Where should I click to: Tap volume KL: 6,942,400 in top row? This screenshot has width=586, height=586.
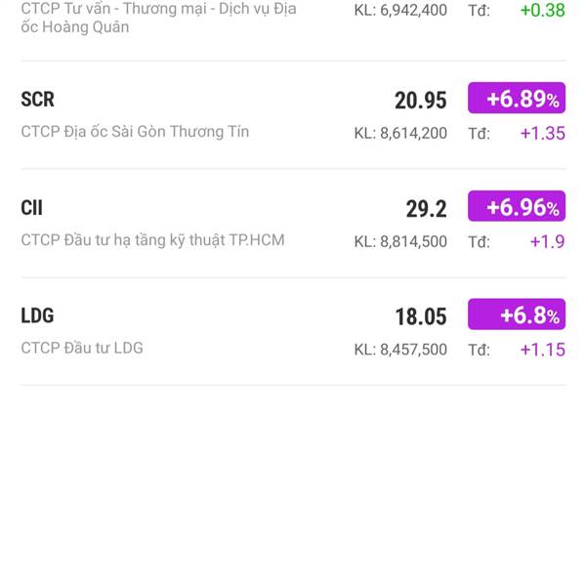(400, 10)
